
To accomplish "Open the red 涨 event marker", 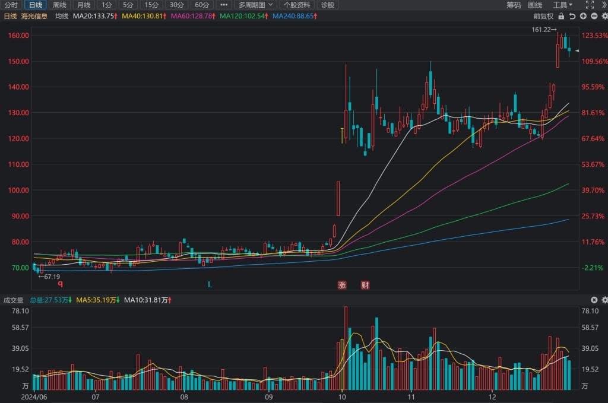I will click(x=341, y=285).
